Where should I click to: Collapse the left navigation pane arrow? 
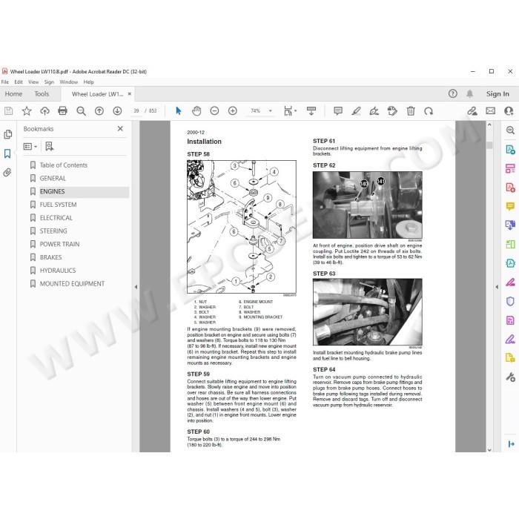pos(136,287)
